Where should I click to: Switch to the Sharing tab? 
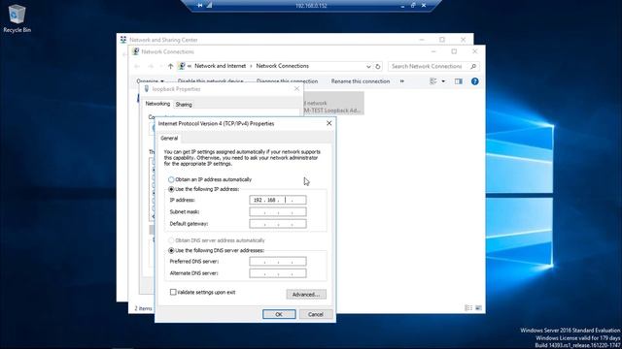pos(184,105)
